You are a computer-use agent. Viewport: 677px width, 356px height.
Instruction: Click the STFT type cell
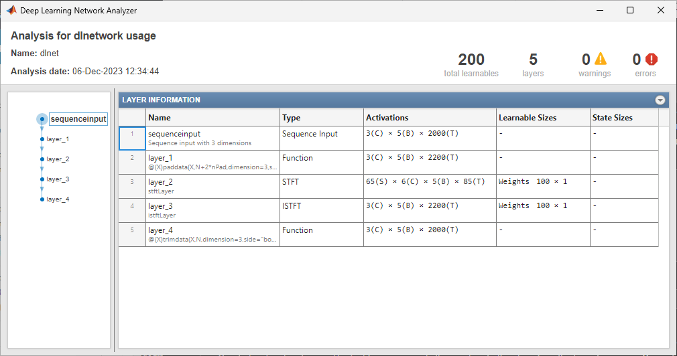(x=322, y=186)
